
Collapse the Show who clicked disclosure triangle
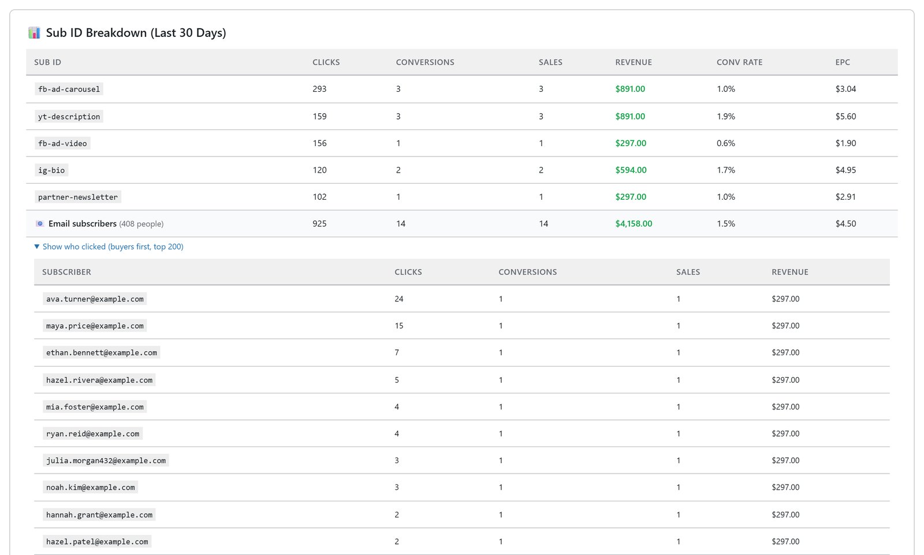[37, 247]
